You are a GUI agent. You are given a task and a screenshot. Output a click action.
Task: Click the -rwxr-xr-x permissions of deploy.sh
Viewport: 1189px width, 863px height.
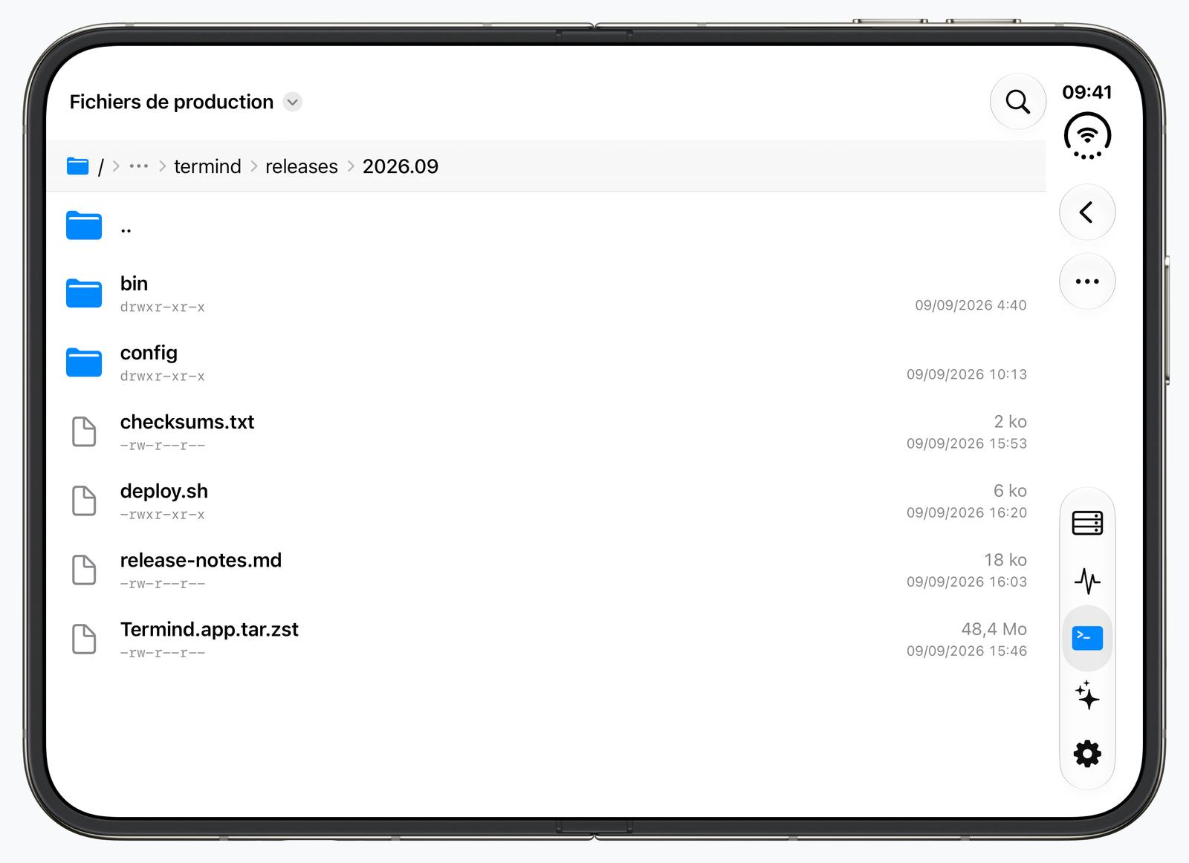(x=163, y=515)
